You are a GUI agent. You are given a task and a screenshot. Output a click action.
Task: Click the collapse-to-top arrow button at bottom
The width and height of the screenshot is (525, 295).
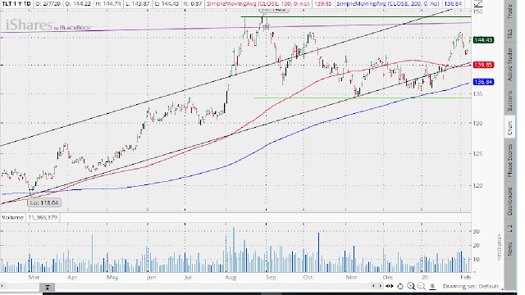(x=48, y=287)
